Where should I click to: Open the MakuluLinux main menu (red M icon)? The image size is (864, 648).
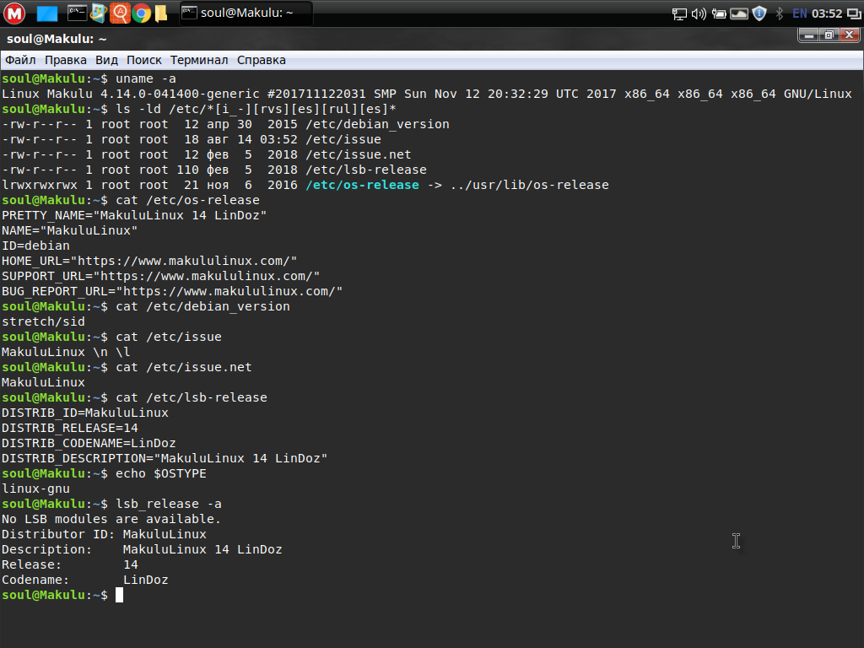coord(14,13)
